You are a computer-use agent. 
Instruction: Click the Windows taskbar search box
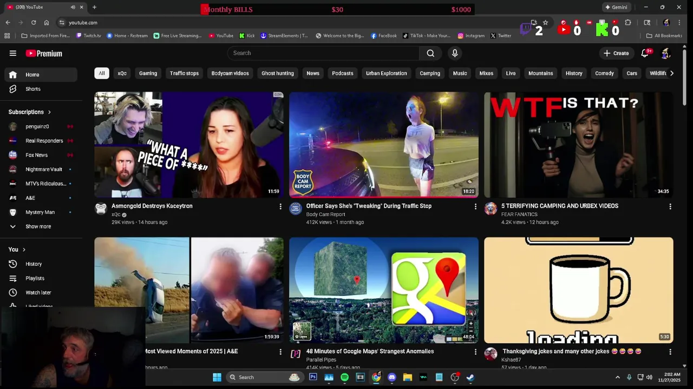pos(264,377)
